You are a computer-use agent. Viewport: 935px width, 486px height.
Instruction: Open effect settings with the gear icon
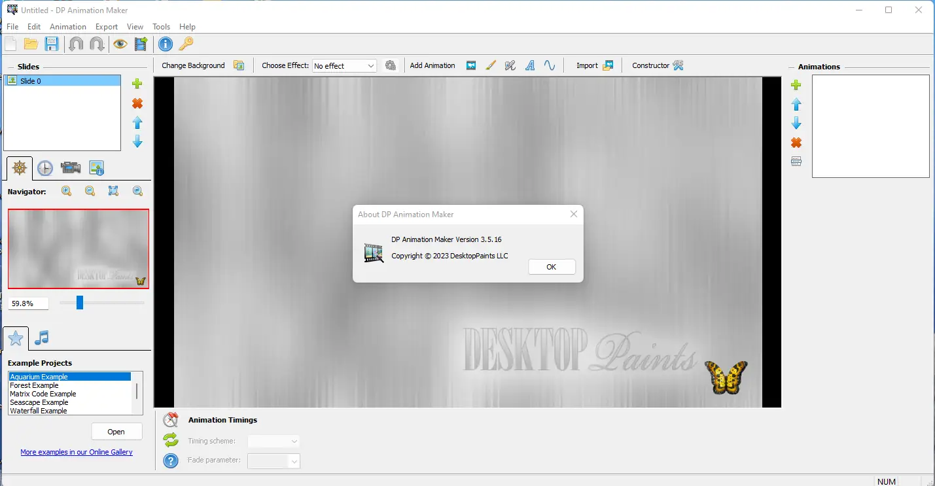point(391,65)
